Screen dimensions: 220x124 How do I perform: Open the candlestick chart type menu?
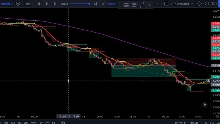tap(40, 4)
